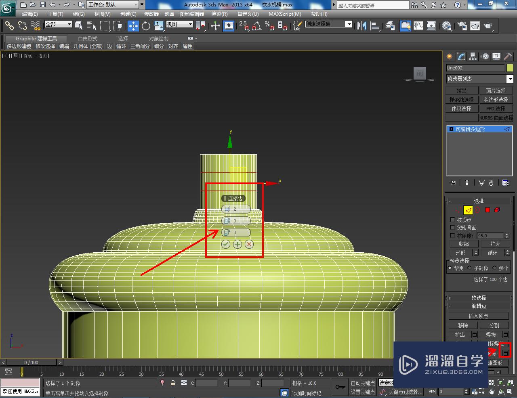The height and width of the screenshot is (398, 517).
Task: Select 禁用 preview selection radio
Action: click(x=450, y=268)
